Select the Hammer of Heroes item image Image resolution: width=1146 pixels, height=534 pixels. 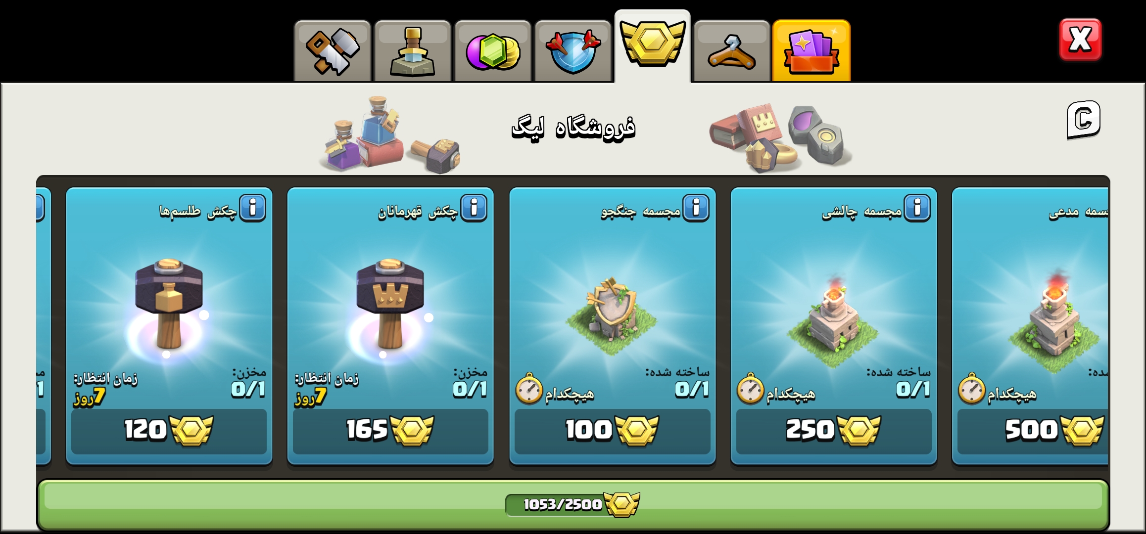389,309
